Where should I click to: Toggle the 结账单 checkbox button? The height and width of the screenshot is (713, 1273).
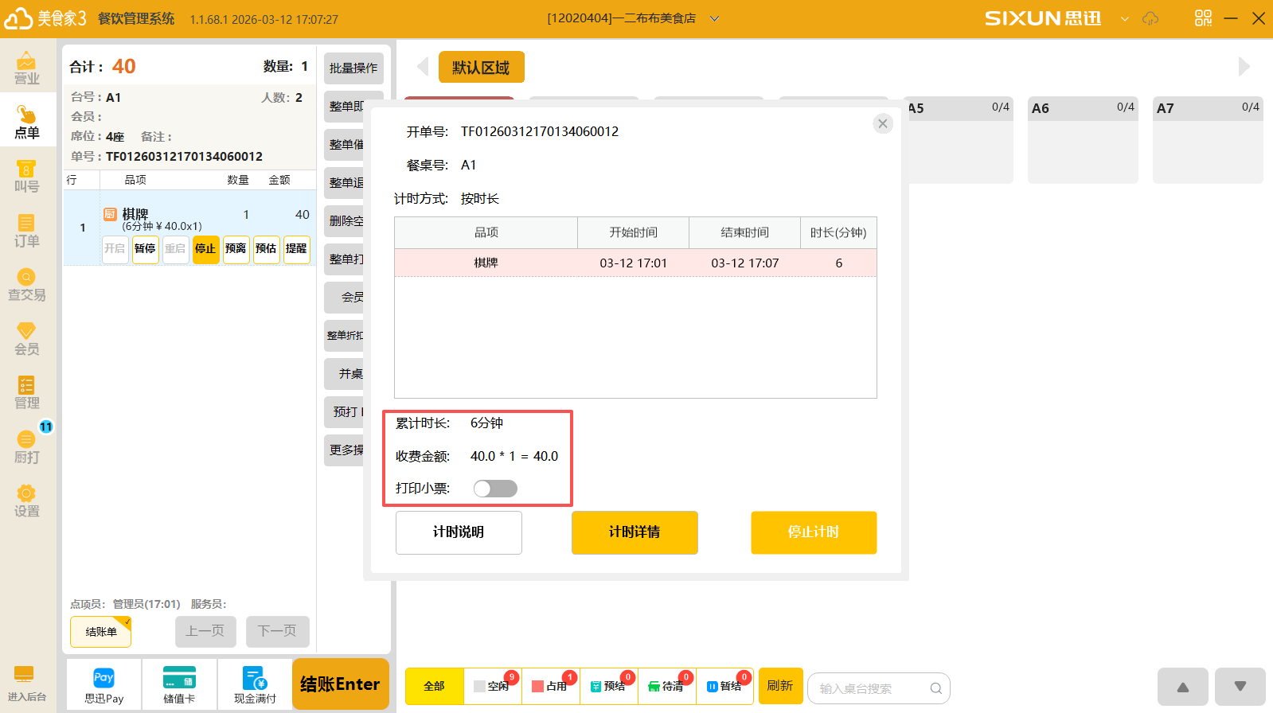[101, 632]
